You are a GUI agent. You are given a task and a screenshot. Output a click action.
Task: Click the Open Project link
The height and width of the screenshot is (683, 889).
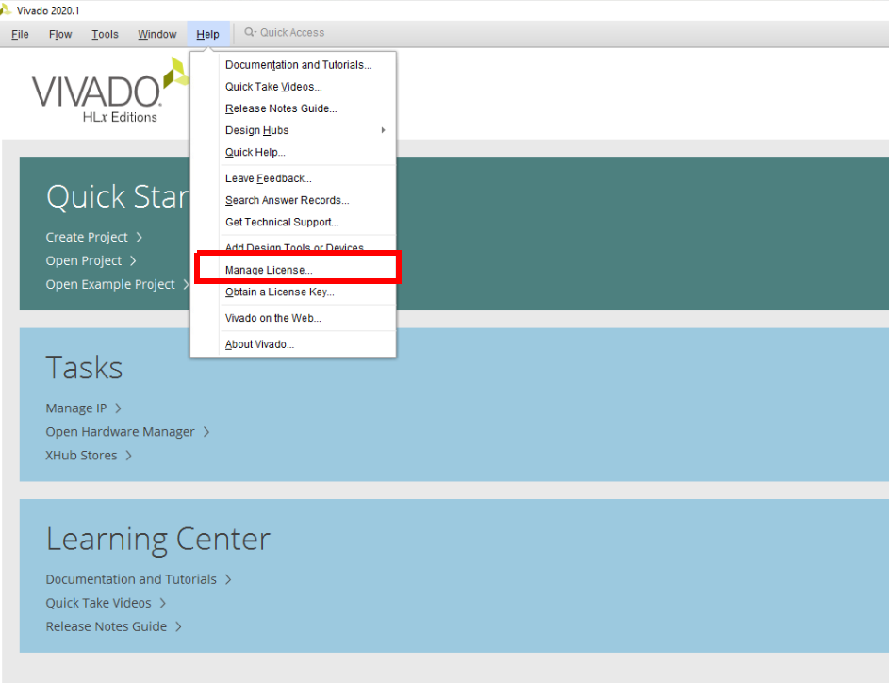click(84, 261)
